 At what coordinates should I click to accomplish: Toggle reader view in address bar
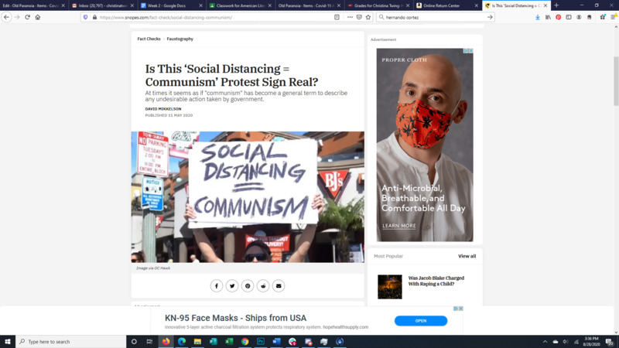point(337,17)
